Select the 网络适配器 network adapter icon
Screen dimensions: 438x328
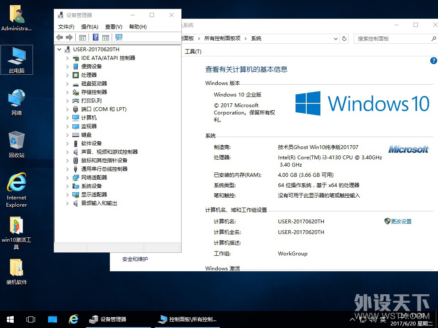point(76,178)
